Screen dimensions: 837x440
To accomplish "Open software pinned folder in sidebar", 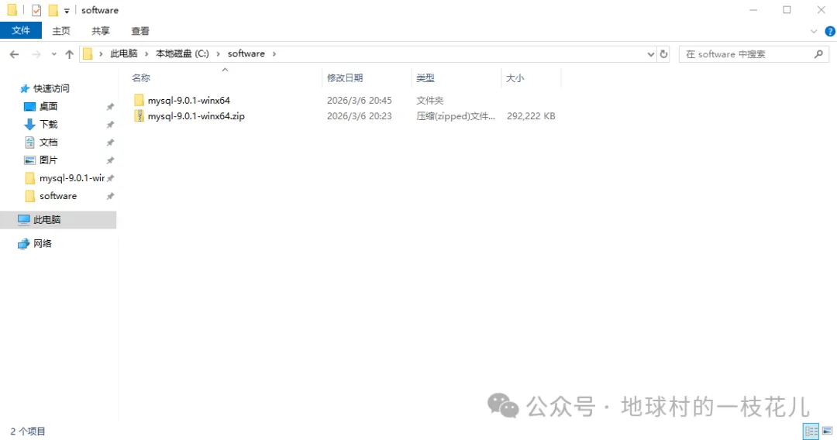I will point(58,196).
